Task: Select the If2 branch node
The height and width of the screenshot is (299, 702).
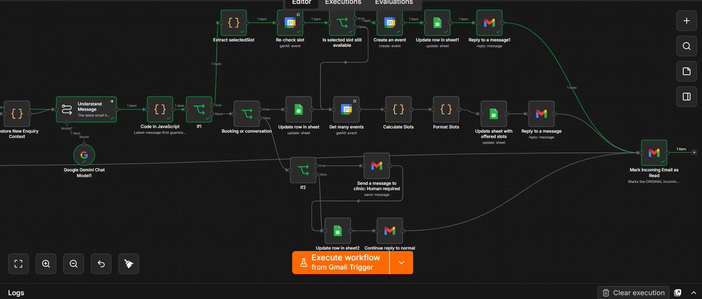Action: tap(303, 170)
